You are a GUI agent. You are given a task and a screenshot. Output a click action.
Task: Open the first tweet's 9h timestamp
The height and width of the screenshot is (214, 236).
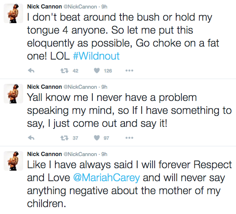pos(104,7)
